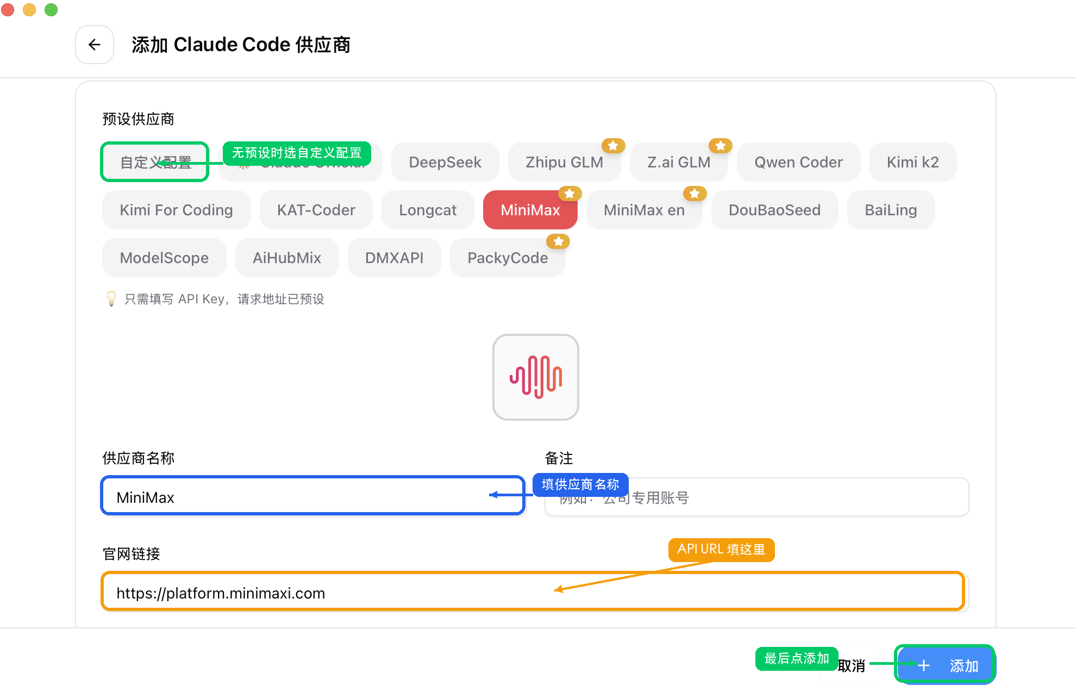Select the highlighted MiniMax preset

[x=530, y=210]
